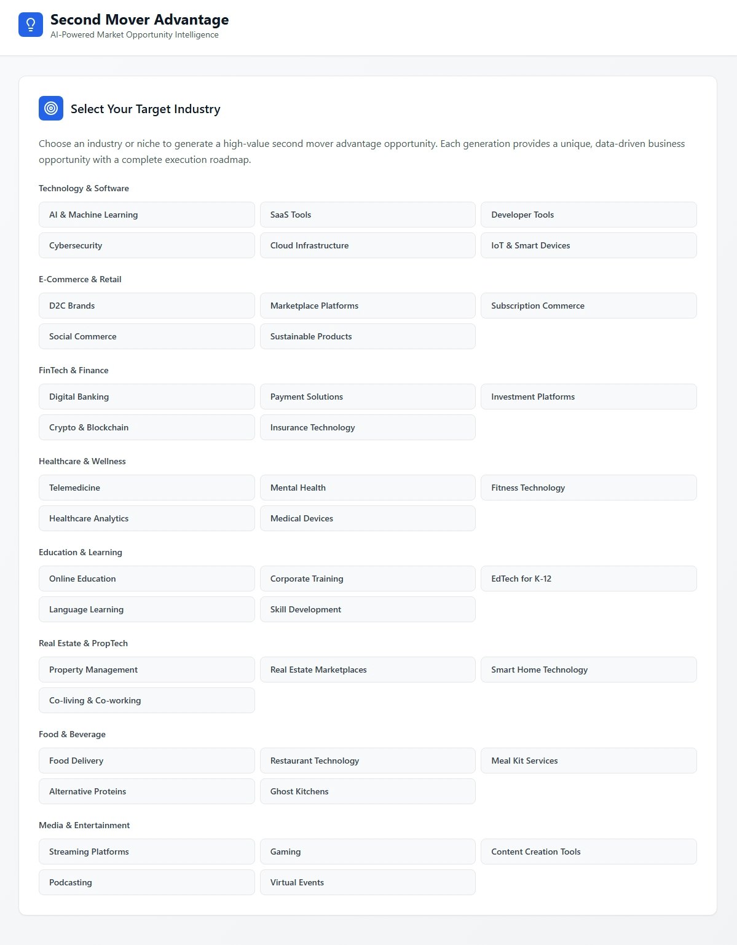Choose Alternative Proteins

click(146, 791)
